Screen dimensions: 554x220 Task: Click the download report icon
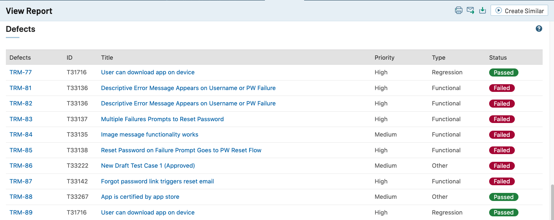pyautogui.click(x=483, y=11)
